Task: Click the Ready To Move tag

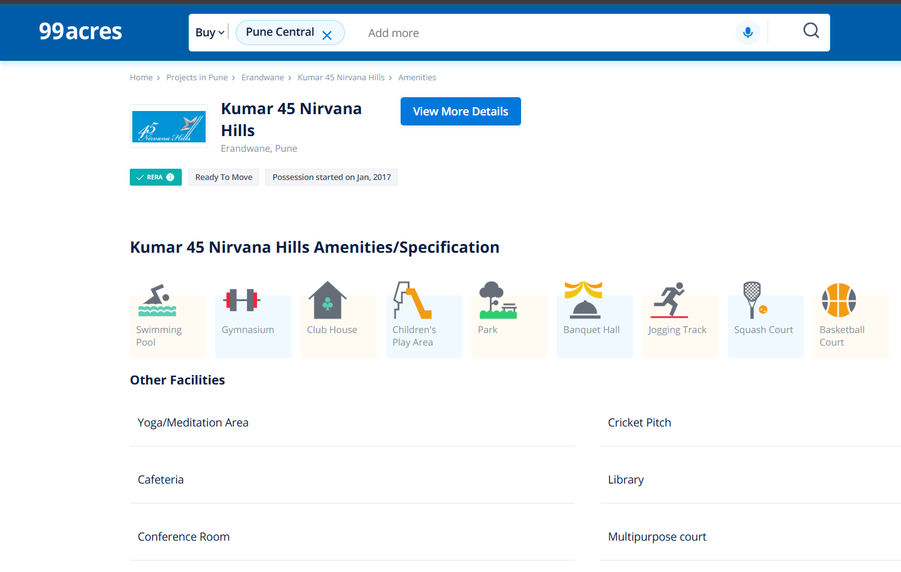Action: click(x=224, y=177)
